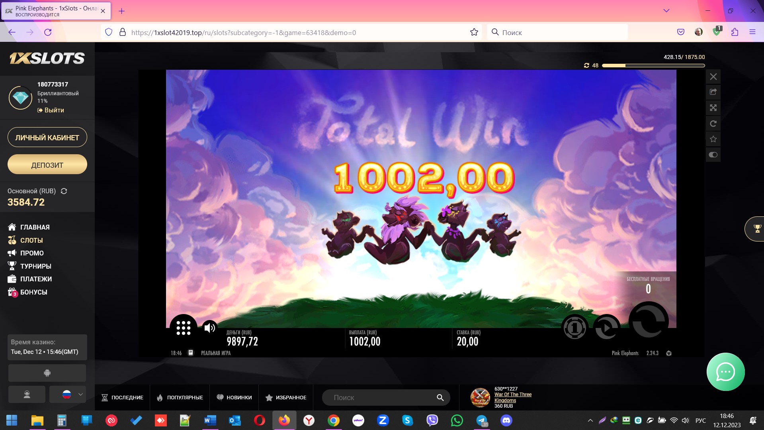Download the Android app
The image size is (764, 430).
coord(47,373)
